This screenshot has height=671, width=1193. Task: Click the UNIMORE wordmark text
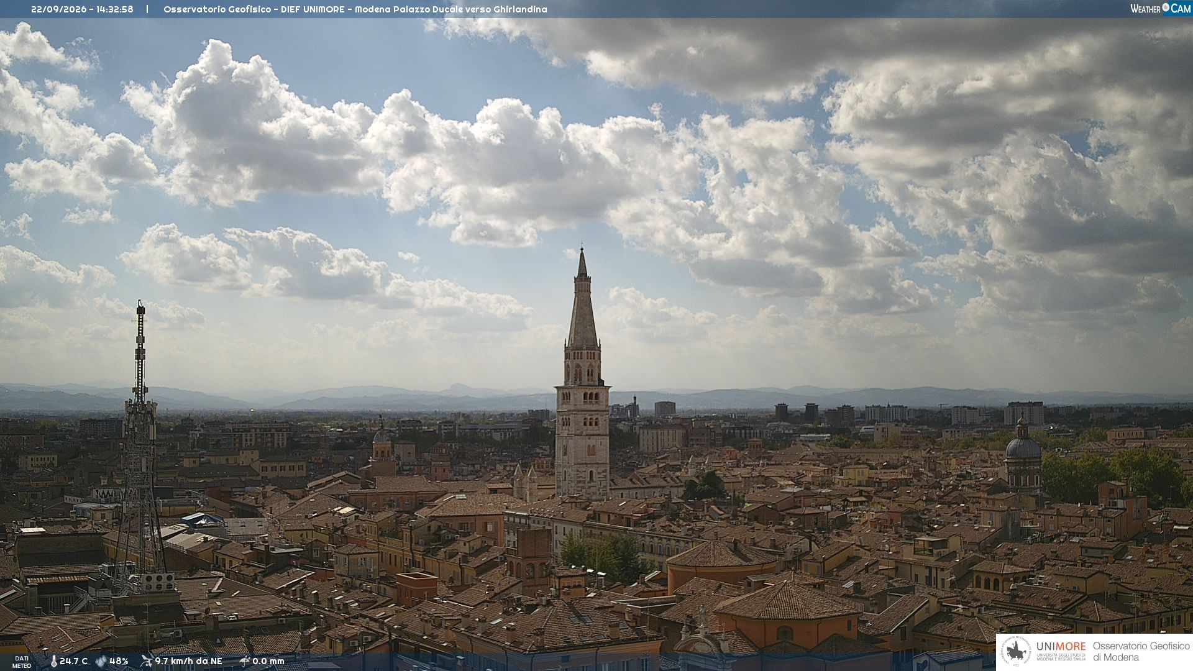tap(1061, 646)
